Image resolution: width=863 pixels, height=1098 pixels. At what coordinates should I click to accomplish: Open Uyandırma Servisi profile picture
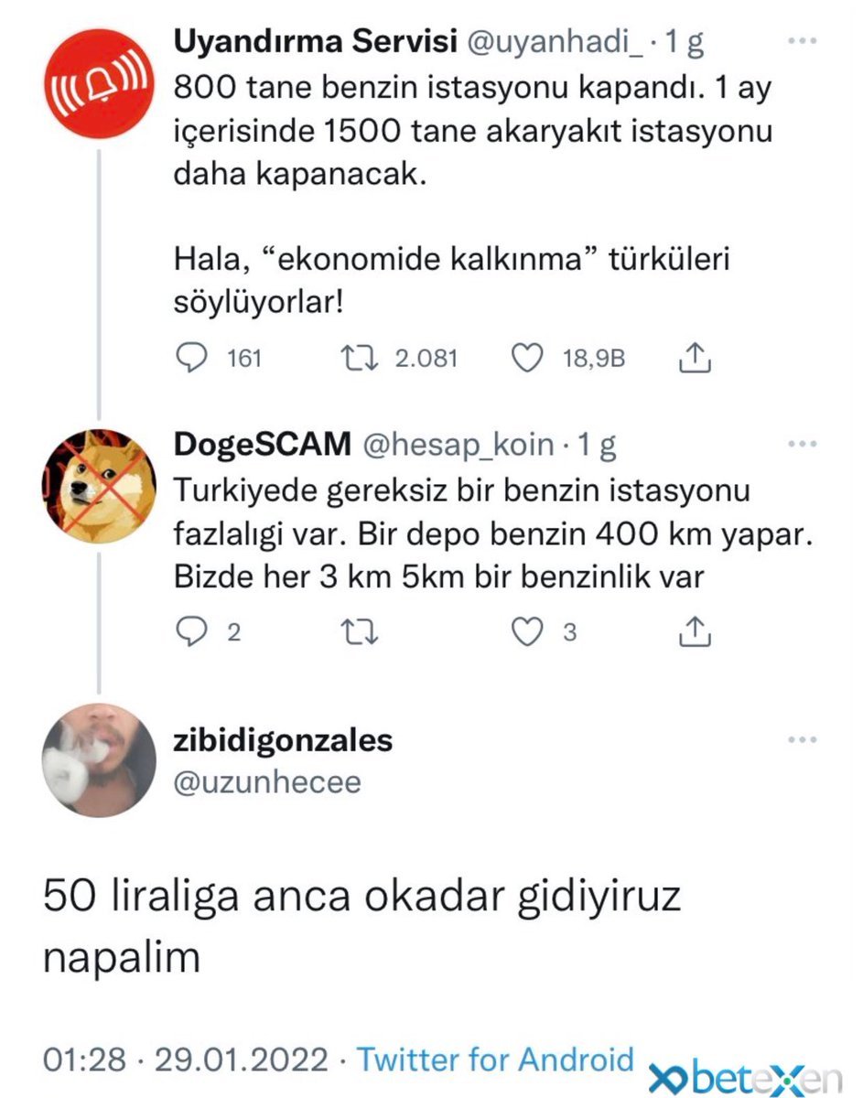(98, 83)
